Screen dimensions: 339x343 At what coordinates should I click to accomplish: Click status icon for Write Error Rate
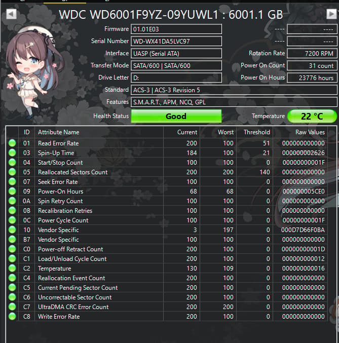point(12,316)
